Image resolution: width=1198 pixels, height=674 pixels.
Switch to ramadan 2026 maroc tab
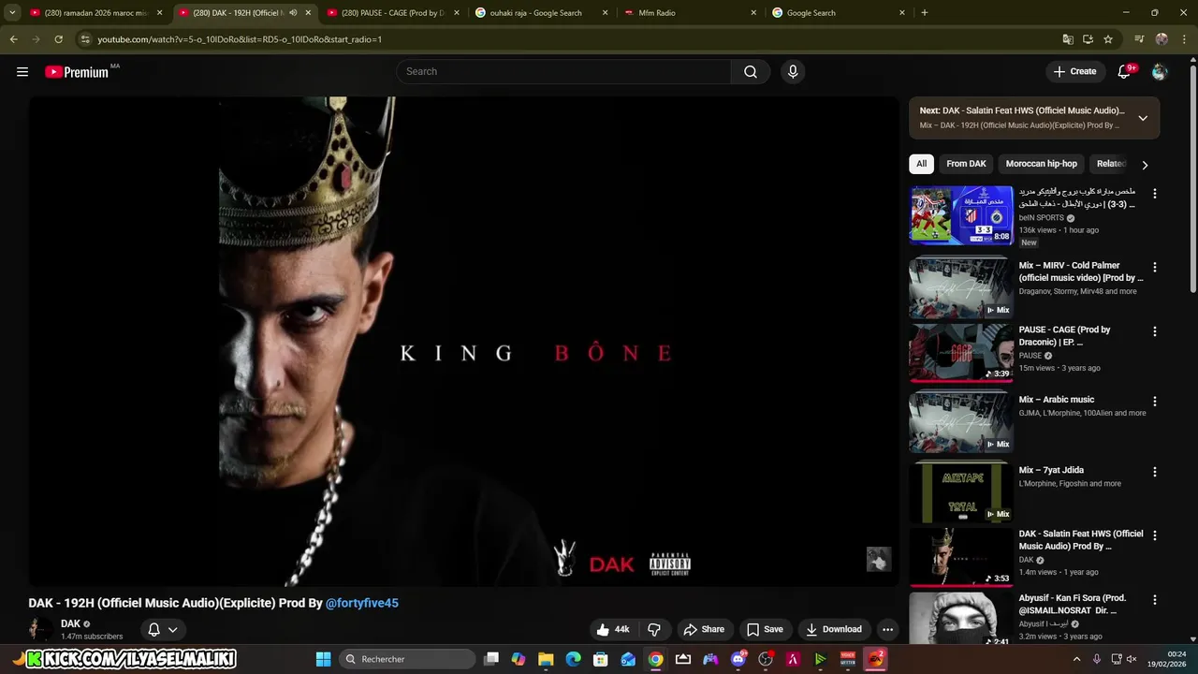coord(96,13)
